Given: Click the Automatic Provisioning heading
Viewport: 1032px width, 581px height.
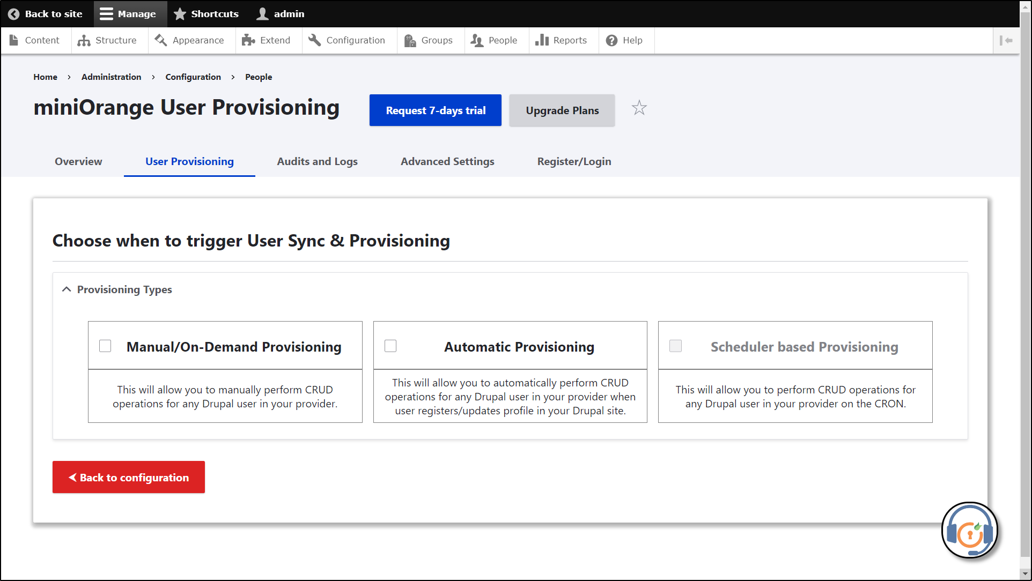Looking at the screenshot, I should [519, 347].
